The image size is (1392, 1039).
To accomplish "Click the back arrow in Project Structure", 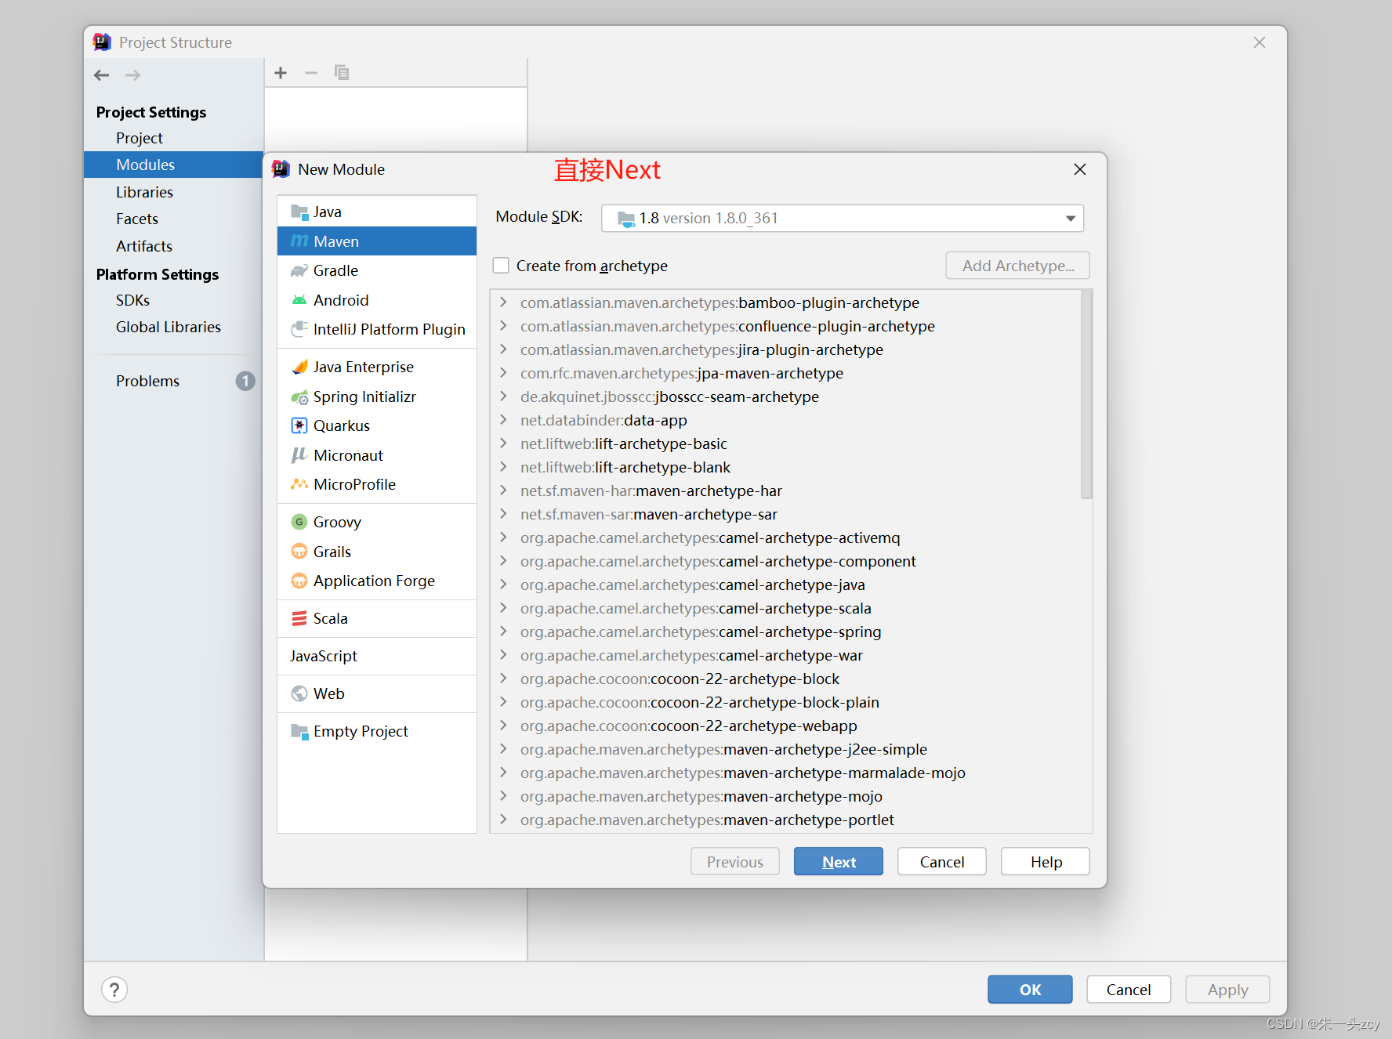I will click(x=102, y=75).
